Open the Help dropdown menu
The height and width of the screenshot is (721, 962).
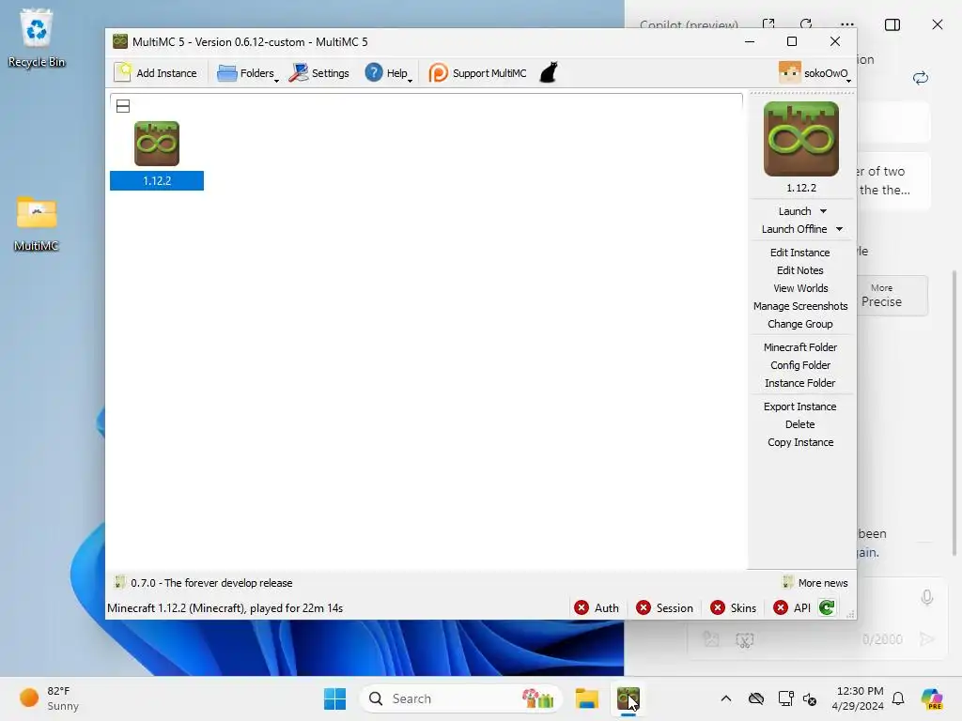click(x=388, y=73)
